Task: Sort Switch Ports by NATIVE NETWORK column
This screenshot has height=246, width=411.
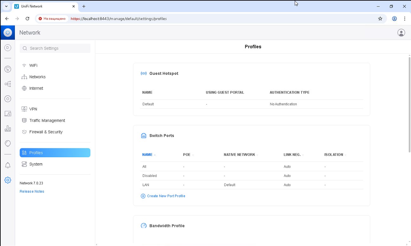Action: click(241, 155)
